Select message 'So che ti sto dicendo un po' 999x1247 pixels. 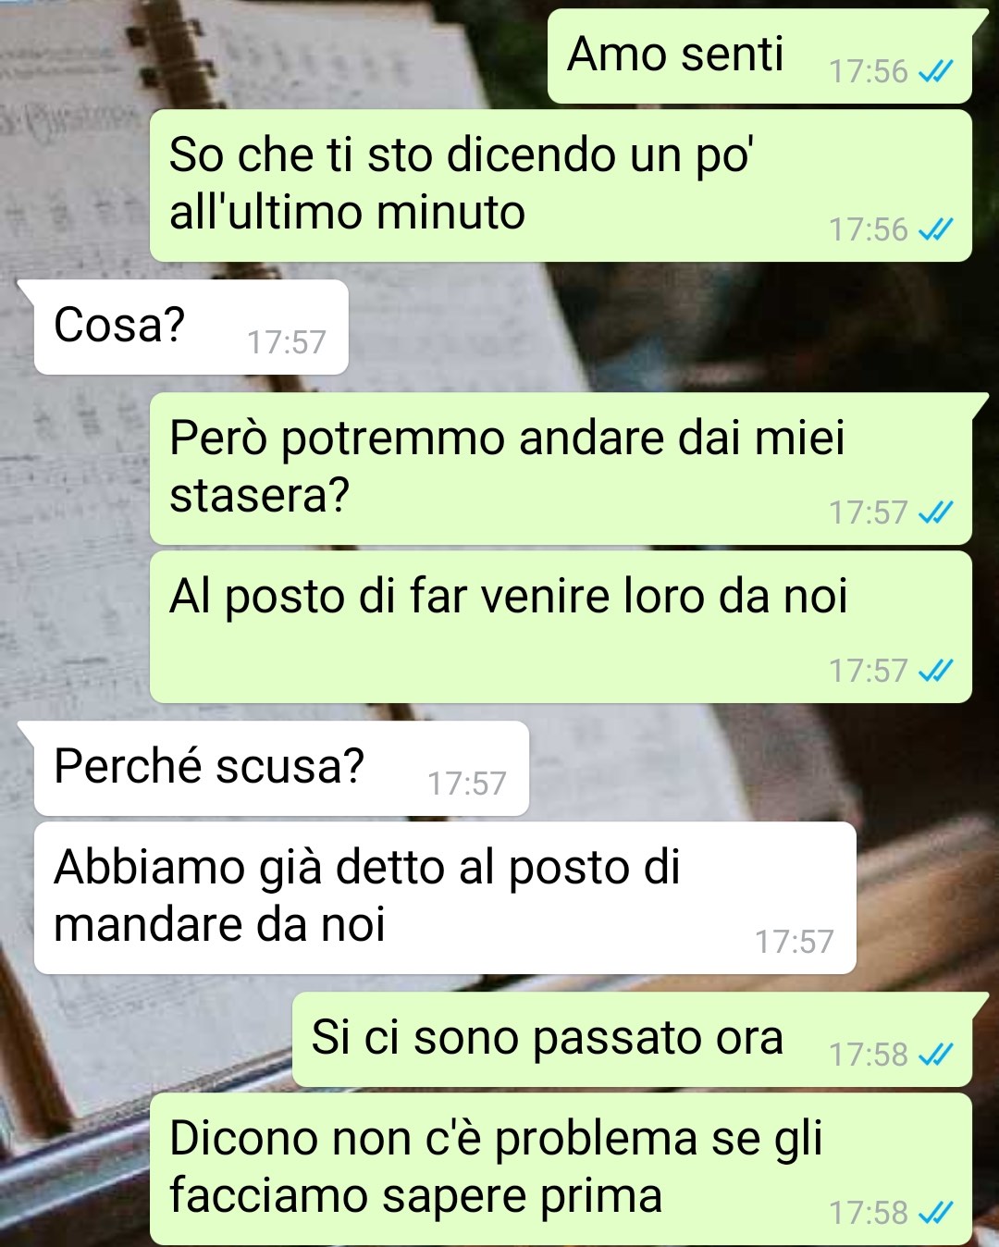(561, 186)
